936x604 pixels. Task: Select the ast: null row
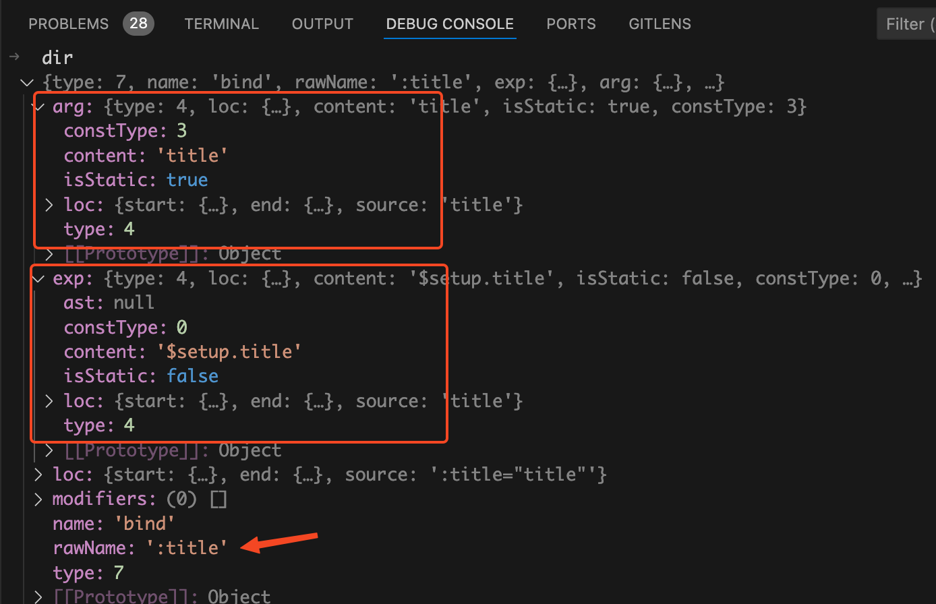pos(109,303)
